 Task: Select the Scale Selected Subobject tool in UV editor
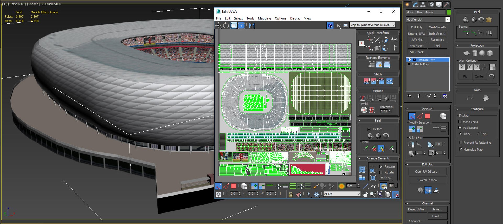[x=233, y=25]
